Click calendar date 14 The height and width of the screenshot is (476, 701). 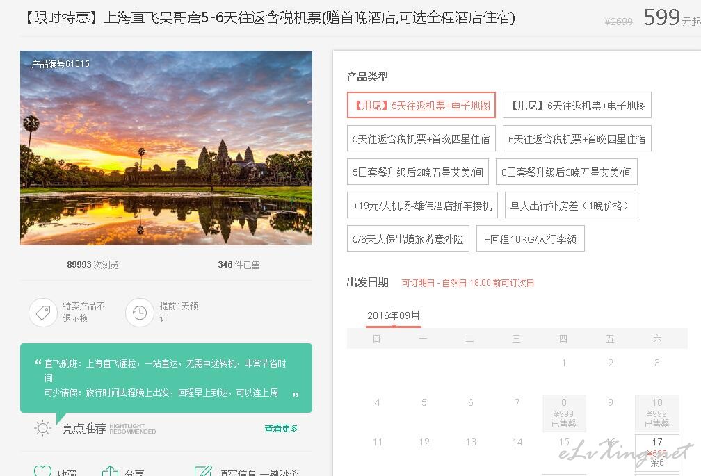[517, 442]
